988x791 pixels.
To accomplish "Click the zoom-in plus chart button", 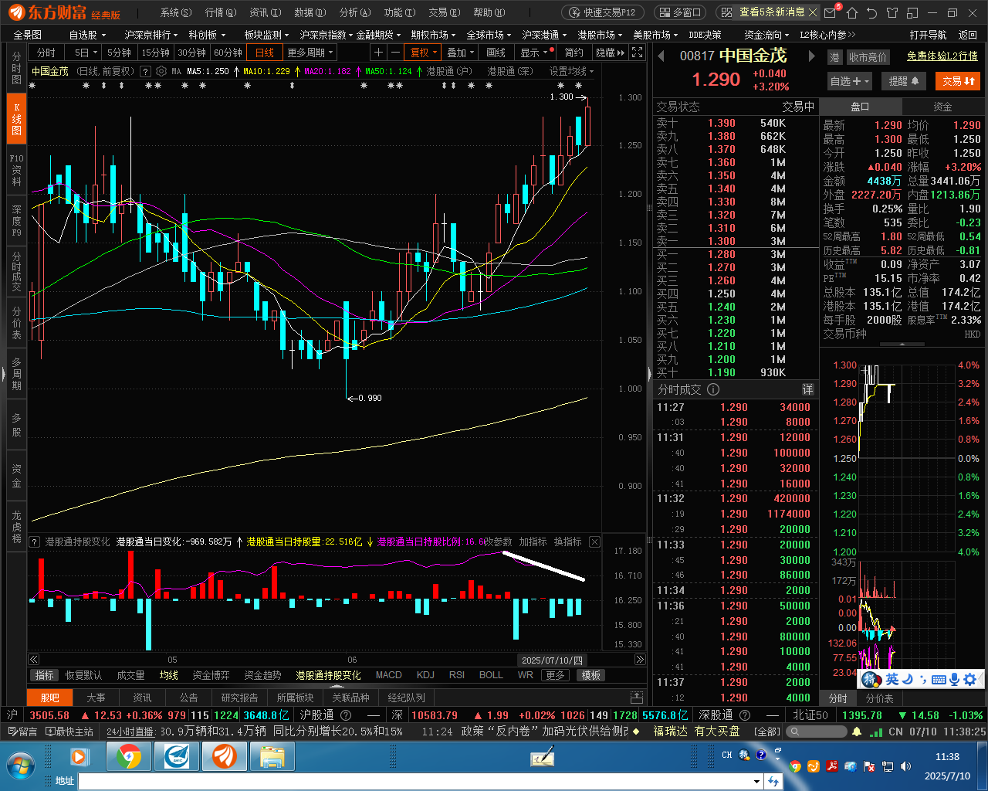I will 378,53.
